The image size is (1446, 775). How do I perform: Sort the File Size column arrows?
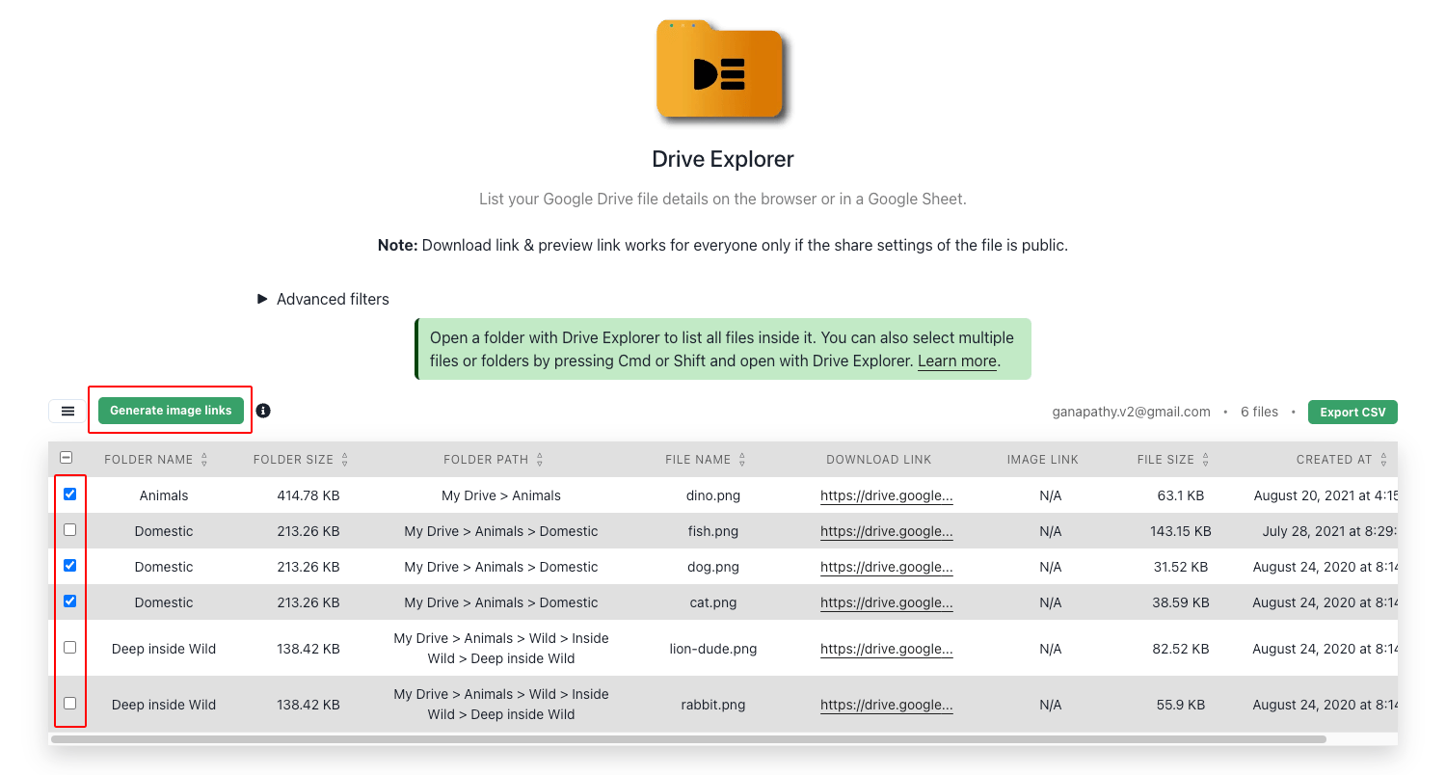pos(1205,459)
